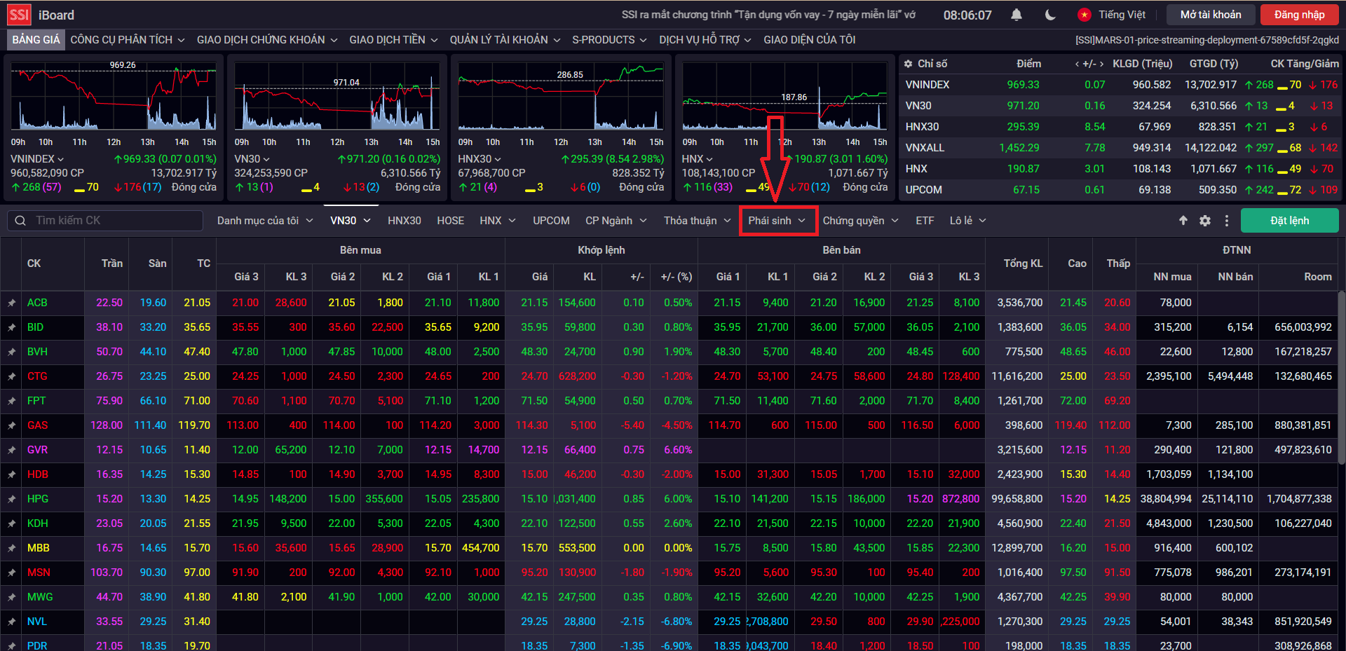Screen dimensions: 1346x651
Task: Click Đăng nhập button
Action: [x=1299, y=15]
